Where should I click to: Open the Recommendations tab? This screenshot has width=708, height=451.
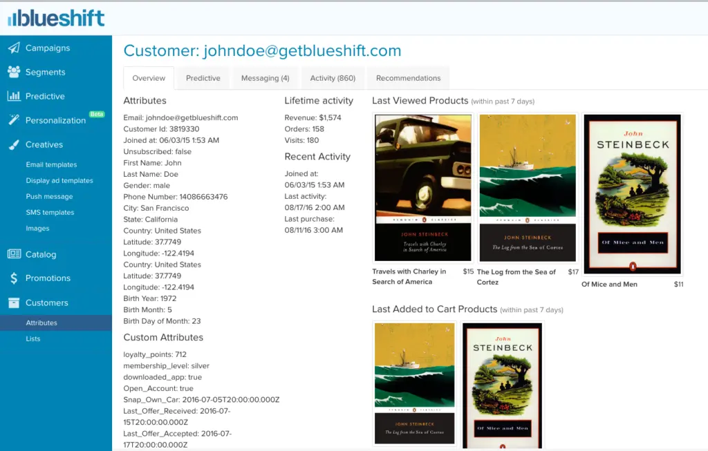click(x=408, y=78)
